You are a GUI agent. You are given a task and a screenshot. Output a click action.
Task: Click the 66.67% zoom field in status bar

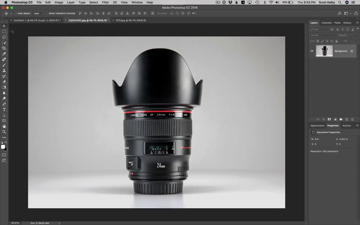tap(15, 223)
